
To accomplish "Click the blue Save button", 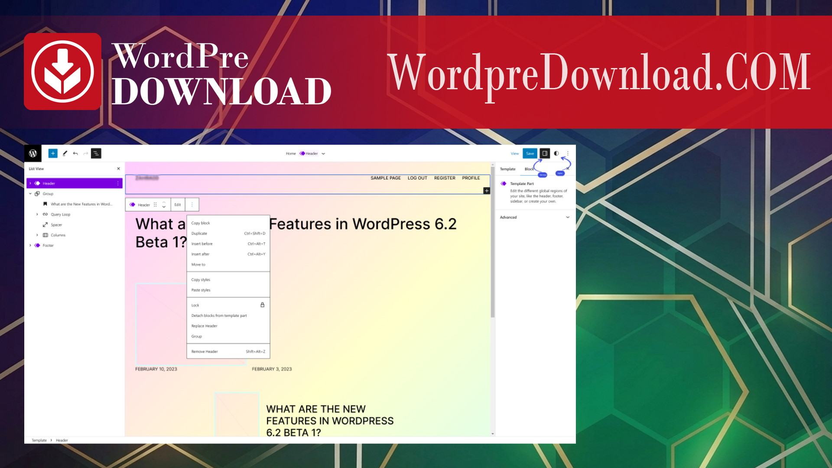I will click(x=530, y=153).
